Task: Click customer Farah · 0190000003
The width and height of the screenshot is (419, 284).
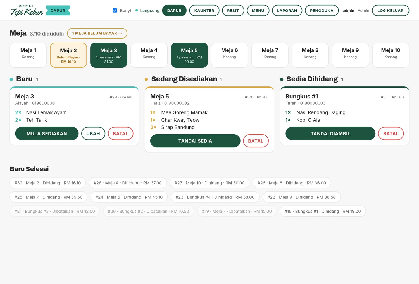Action: 305,103
